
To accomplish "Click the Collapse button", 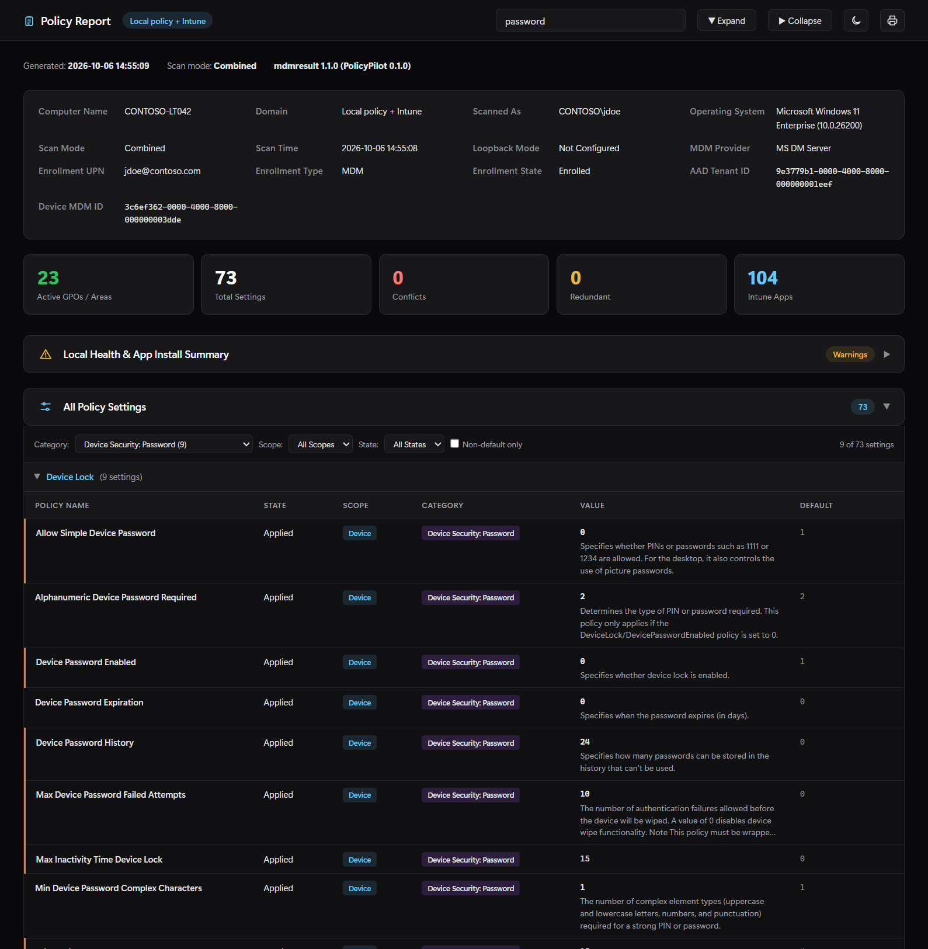I will [800, 21].
